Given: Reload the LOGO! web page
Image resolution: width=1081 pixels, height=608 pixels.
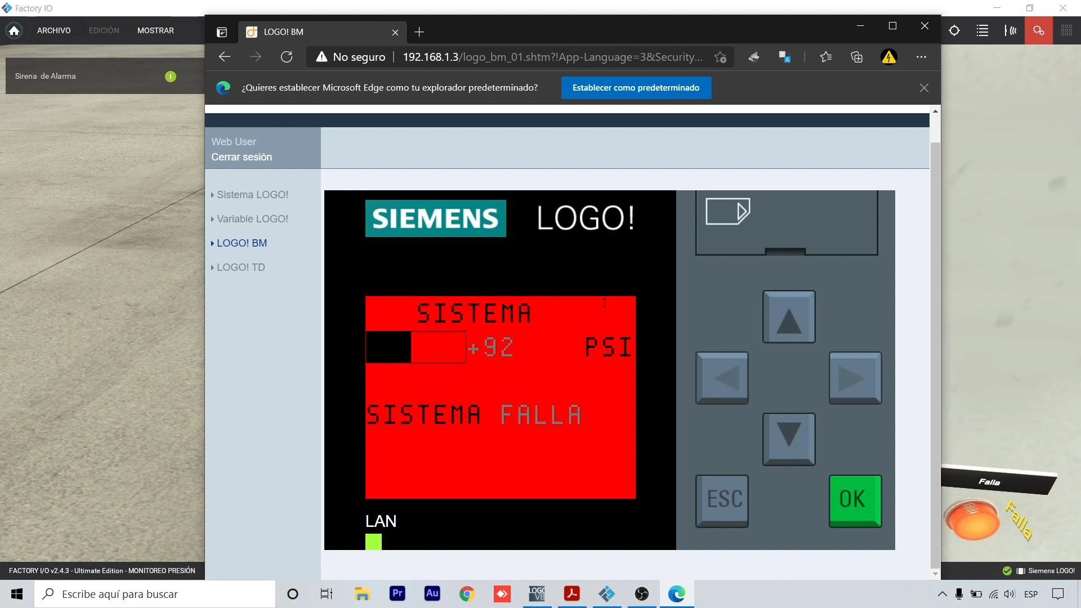Looking at the screenshot, I should 287,57.
